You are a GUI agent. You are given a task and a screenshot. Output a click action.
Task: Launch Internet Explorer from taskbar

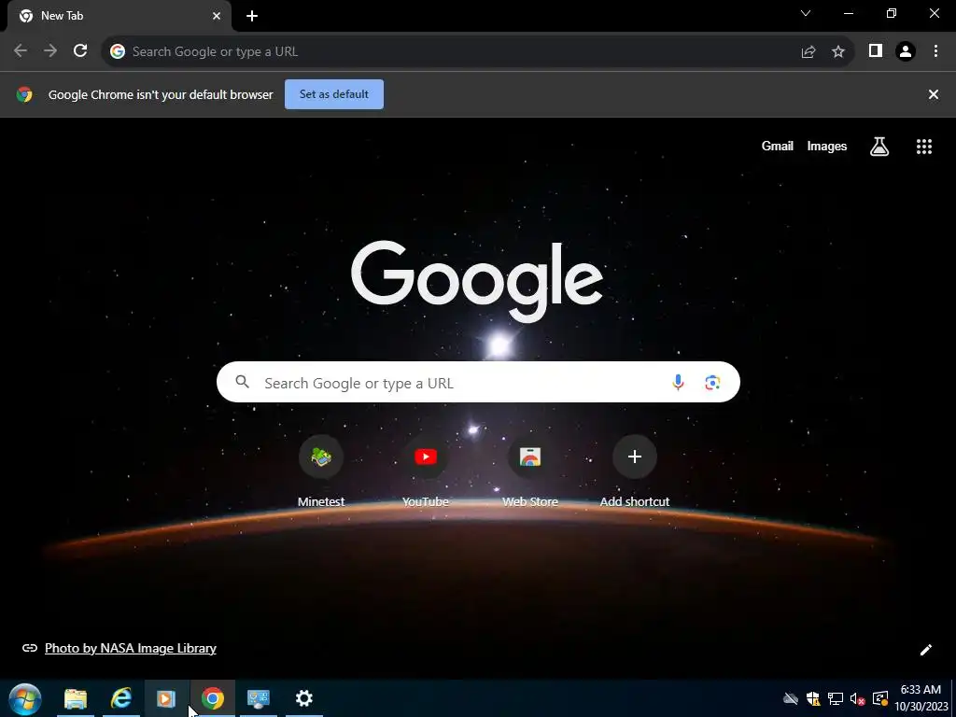(x=121, y=698)
